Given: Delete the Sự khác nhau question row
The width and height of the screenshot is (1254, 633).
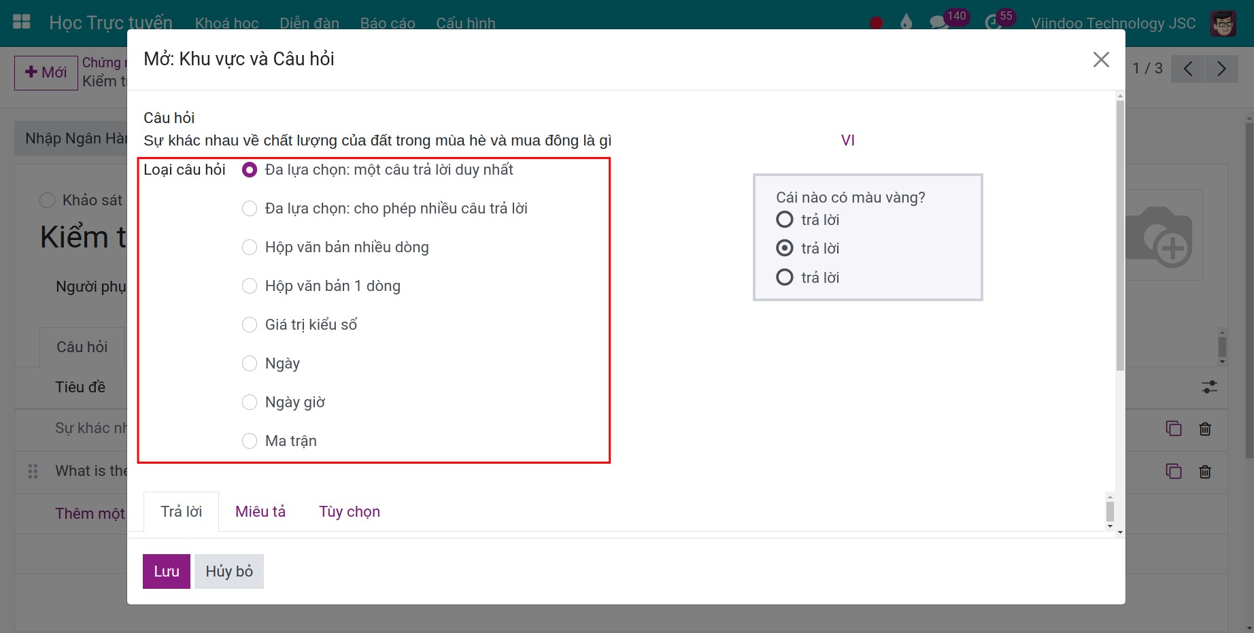Looking at the screenshot, I should click(x=1205, y=428).
